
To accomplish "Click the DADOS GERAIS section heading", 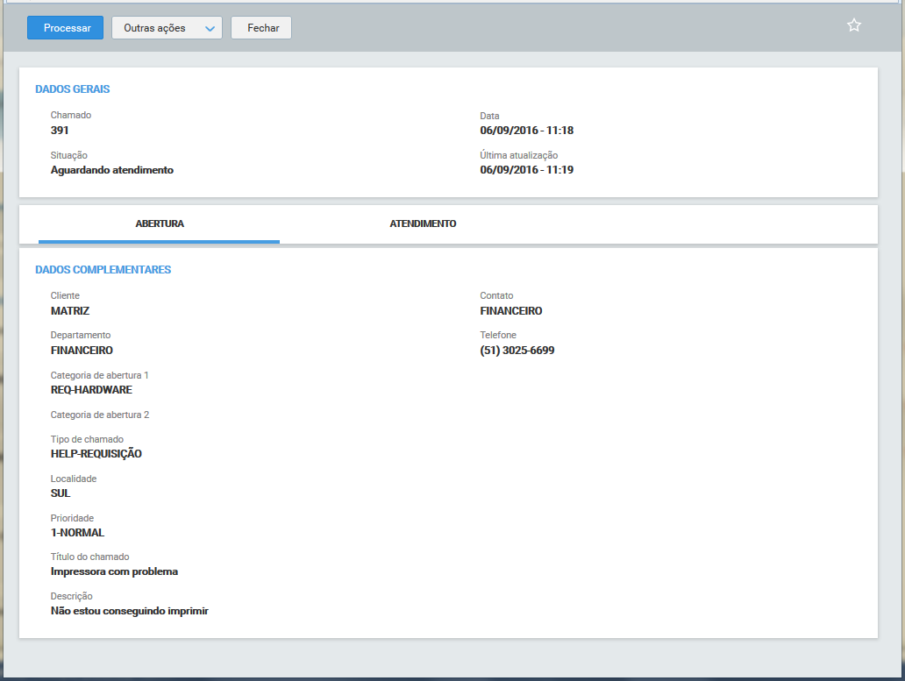I will click(72, 89).
